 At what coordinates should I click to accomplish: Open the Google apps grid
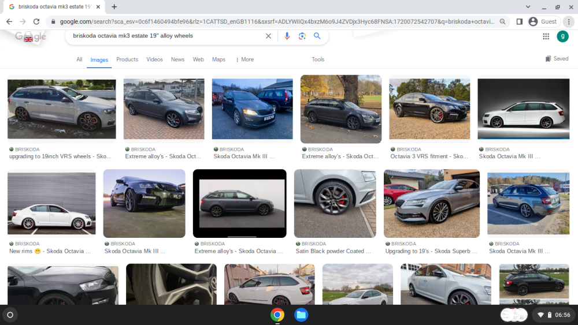pos(546,36)
